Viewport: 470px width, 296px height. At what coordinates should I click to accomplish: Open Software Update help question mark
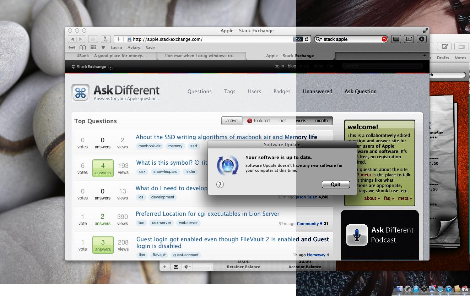220,184
